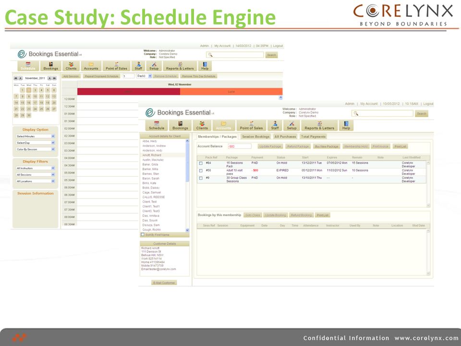Switch to All Purchases tab

[x=285, y=136]
